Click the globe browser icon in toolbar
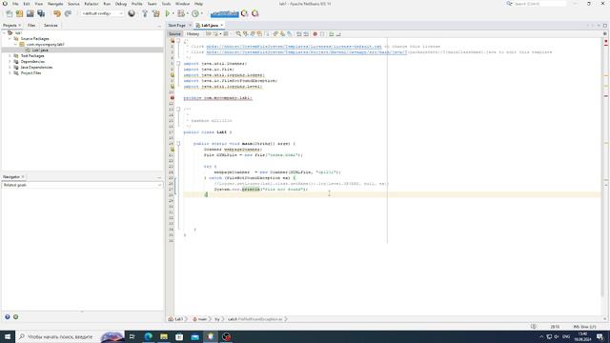Viewport: 610px width, 343px height. tap(132, 13)
